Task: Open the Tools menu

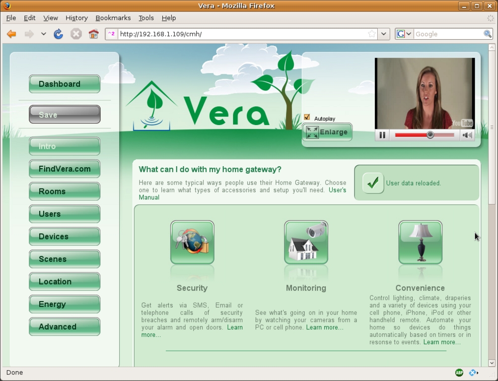Action: 146,18
